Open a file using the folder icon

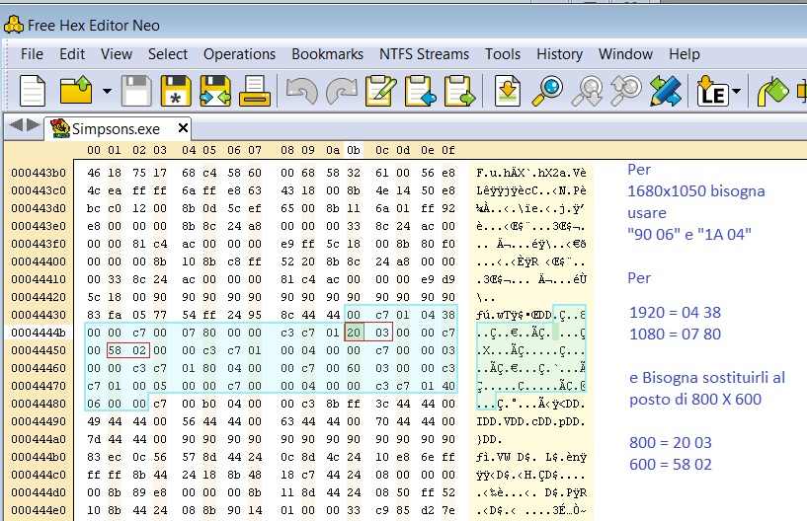76,91
